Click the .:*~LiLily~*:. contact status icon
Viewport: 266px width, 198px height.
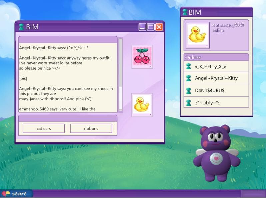(188, 102)
